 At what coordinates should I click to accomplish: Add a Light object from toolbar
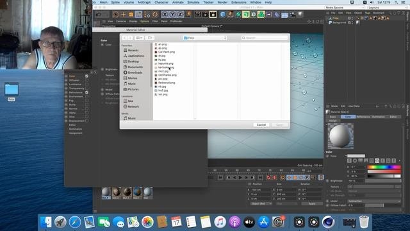tap(300, 14)
